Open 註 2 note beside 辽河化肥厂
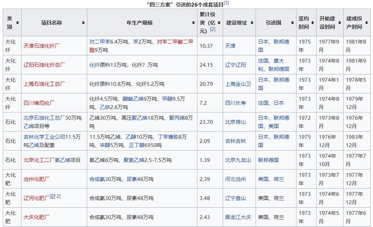The image size is (373, 227). coord(55,196)
